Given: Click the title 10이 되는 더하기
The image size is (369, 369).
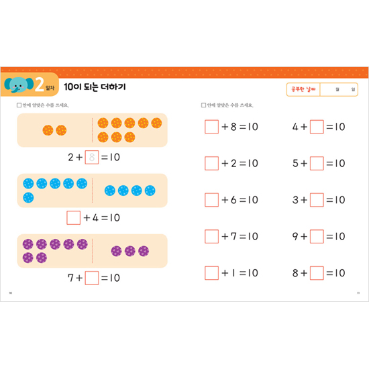Looking at the screenshot, I should [x=95, y=87].
